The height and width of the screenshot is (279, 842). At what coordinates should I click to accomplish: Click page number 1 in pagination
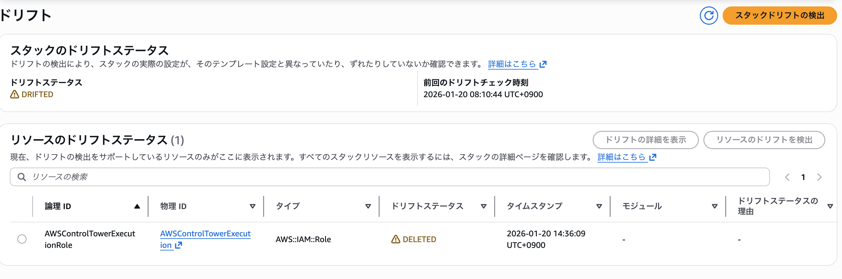[x=803, y=177]
